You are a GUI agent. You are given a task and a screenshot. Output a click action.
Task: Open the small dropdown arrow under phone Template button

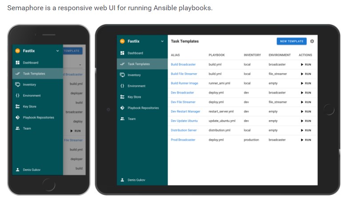pos(80,65)
